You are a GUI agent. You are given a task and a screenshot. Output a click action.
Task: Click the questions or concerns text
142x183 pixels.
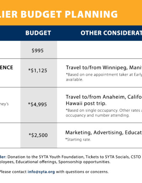tap(87, 172)
